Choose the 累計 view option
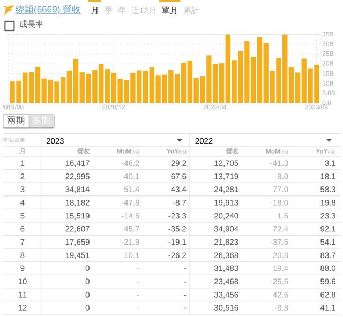This screenshot has height=317, width=343. (191, 10)
